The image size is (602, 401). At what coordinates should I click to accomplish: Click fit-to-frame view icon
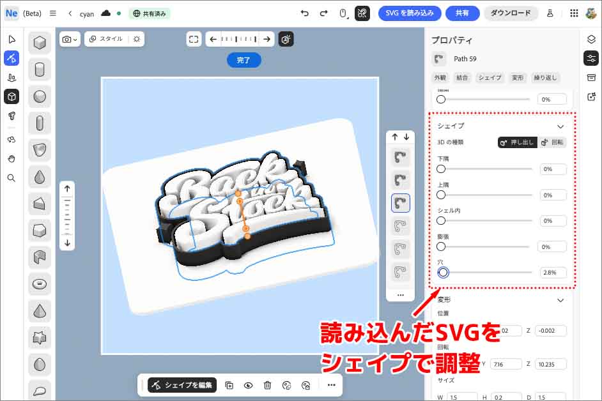194,39
